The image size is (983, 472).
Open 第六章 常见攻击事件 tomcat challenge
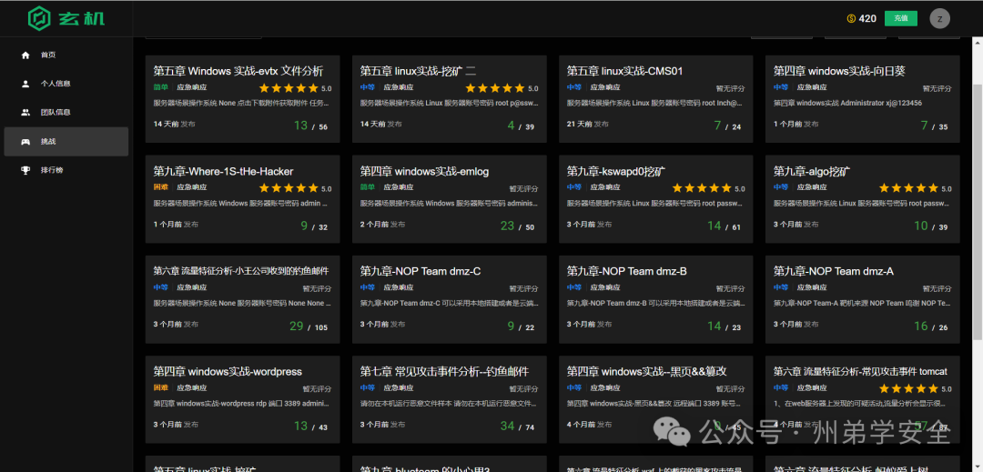[863, 399]
